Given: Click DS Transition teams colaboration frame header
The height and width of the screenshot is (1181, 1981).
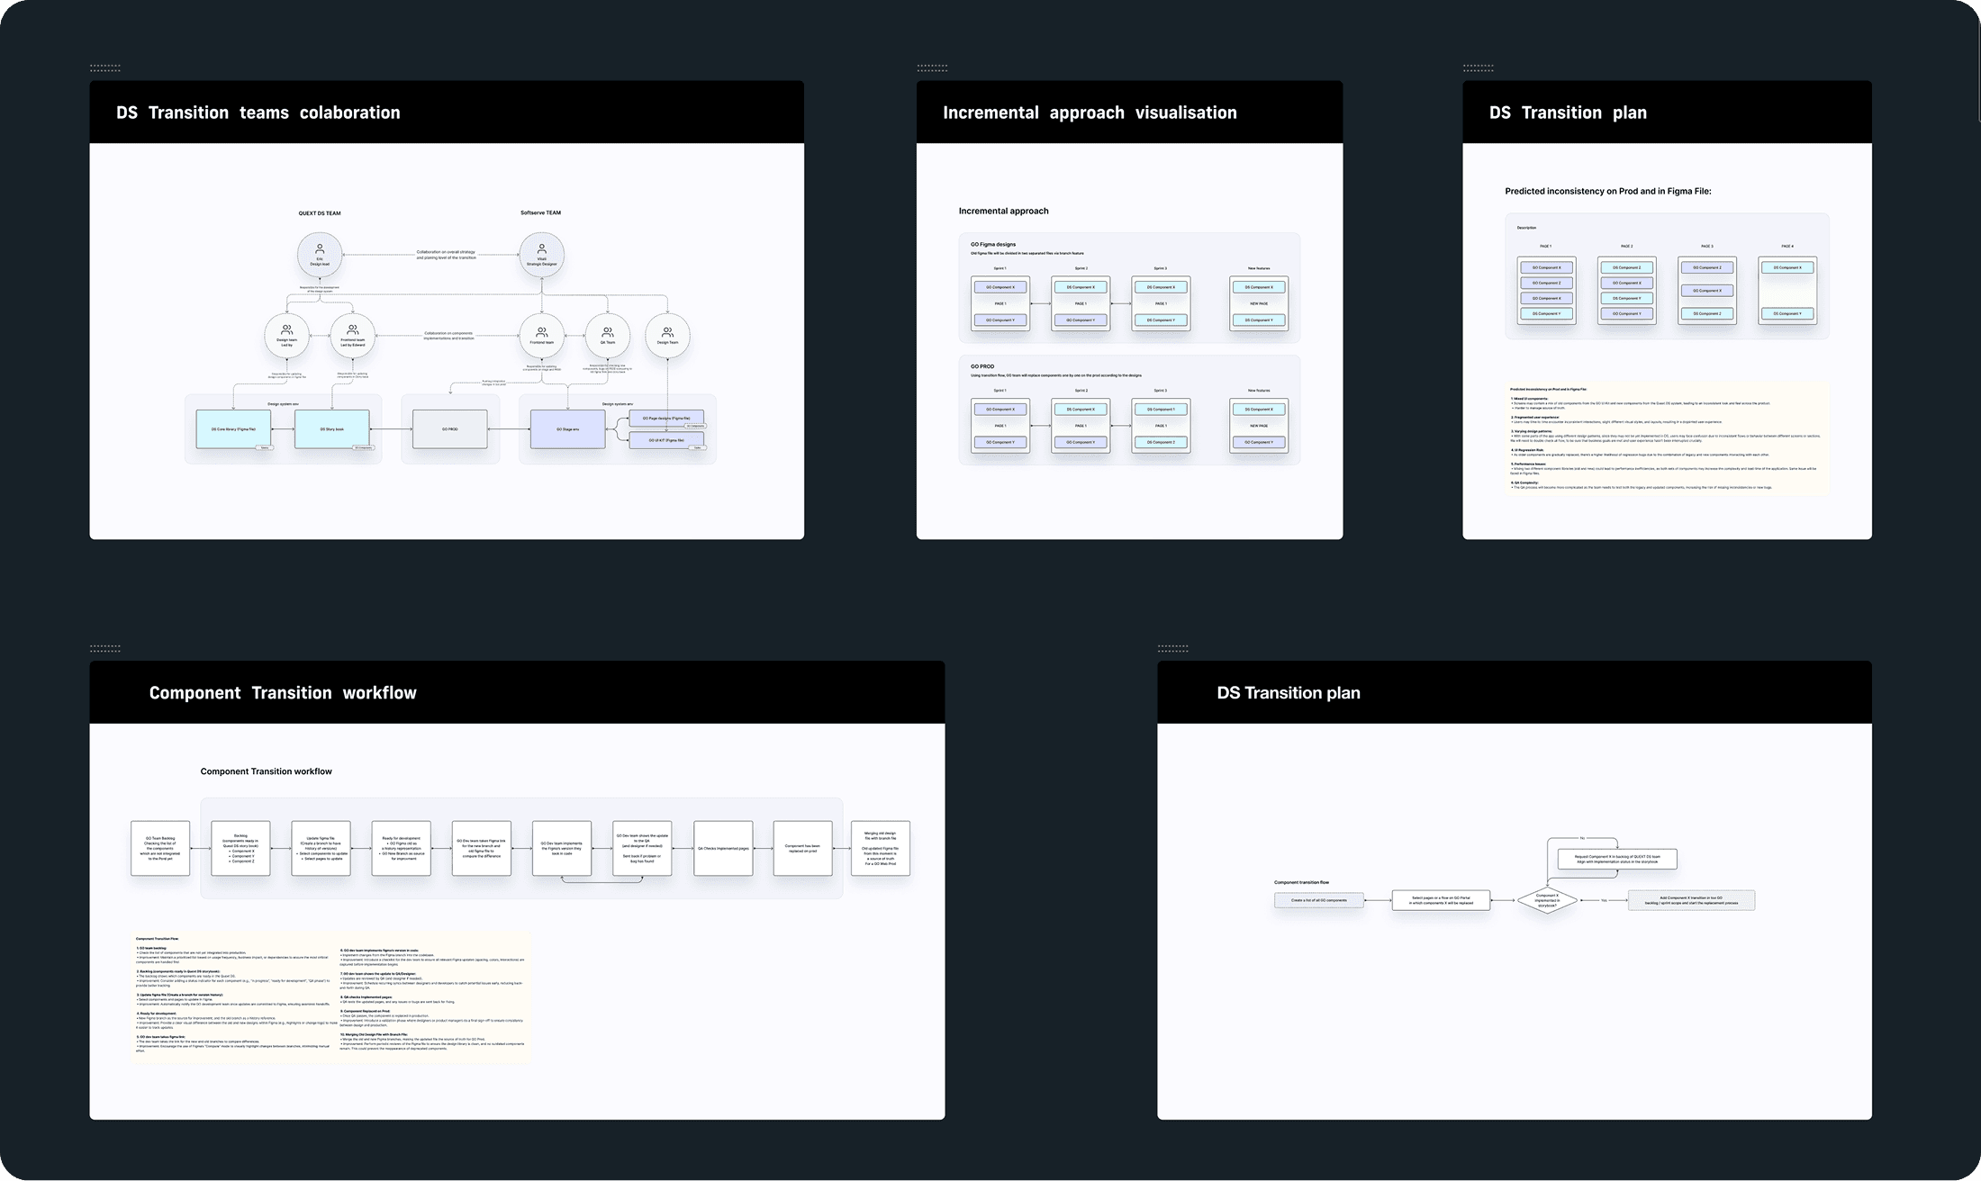Looking at the screenshot, I should coord(447,113).
